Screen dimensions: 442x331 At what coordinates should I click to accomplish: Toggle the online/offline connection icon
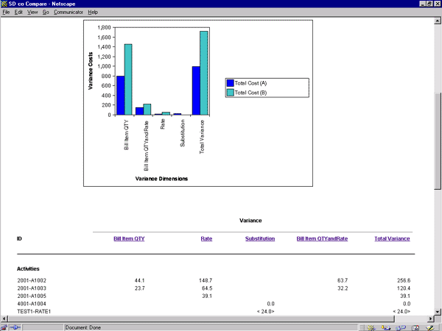coord(15,327)
